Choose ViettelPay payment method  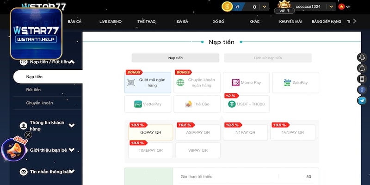click(x=148, y=104)
